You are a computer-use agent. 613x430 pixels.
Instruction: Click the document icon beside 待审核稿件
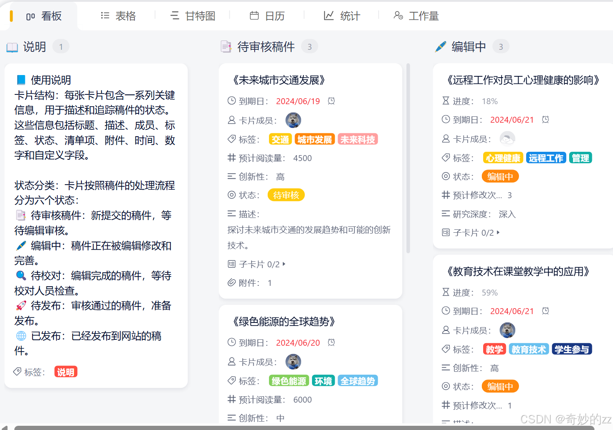point(226,47)
